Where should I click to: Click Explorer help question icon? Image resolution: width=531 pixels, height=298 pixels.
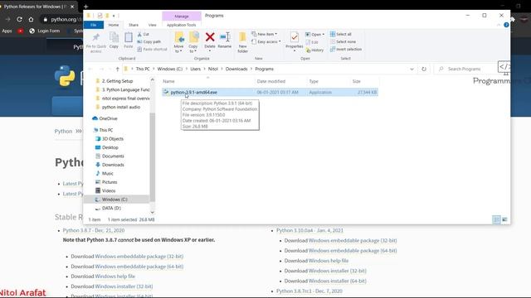506,25
